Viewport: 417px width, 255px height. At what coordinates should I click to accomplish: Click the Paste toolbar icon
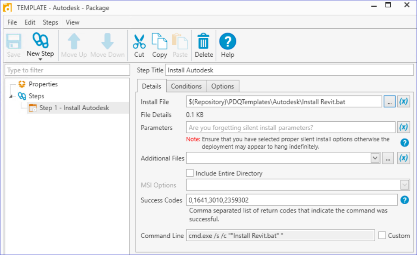pos(180,41)
